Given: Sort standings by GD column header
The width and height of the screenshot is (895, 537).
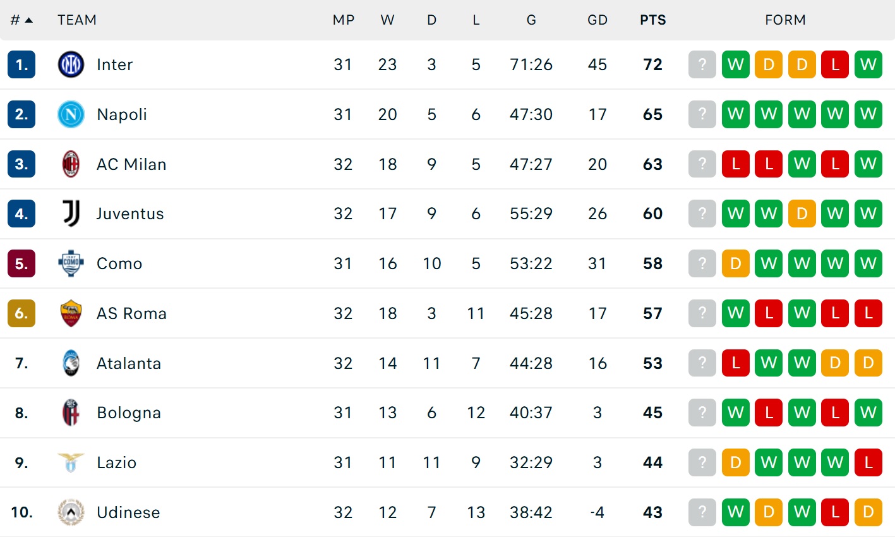Looking at the screenshot, I should (597, 20).
